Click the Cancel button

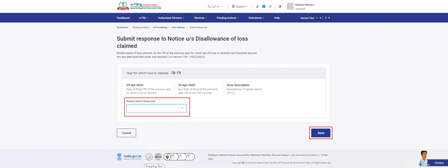(x=126, y=133)
